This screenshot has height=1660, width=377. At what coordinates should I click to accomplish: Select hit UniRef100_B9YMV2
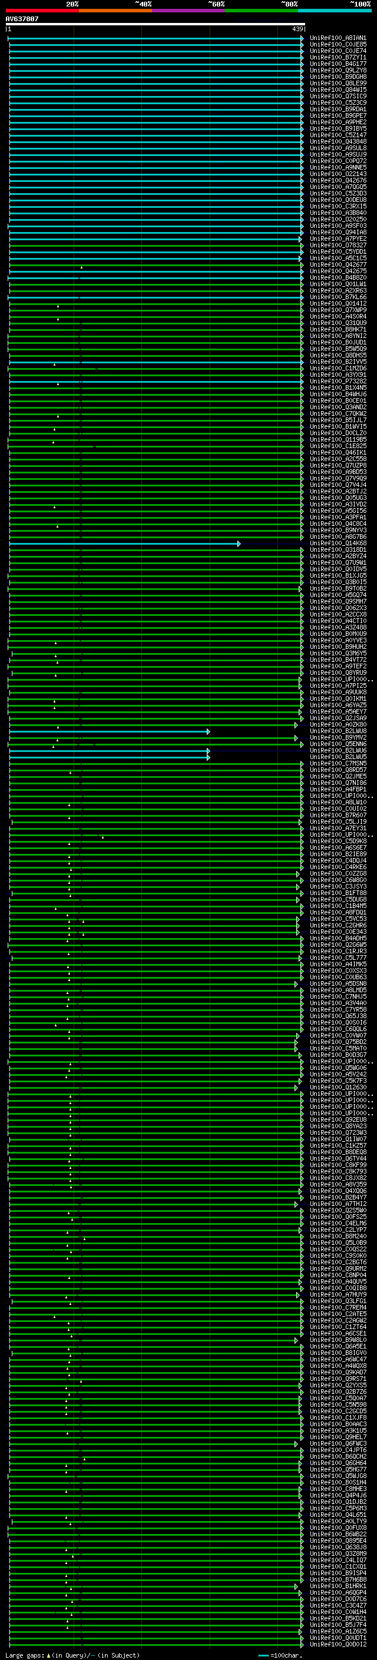pos(338,737)
